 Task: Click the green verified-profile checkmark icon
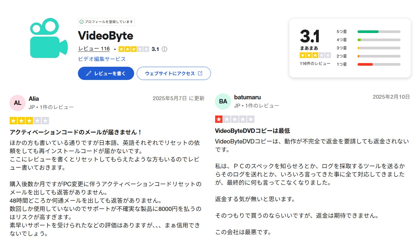click(x=81, y=22)
